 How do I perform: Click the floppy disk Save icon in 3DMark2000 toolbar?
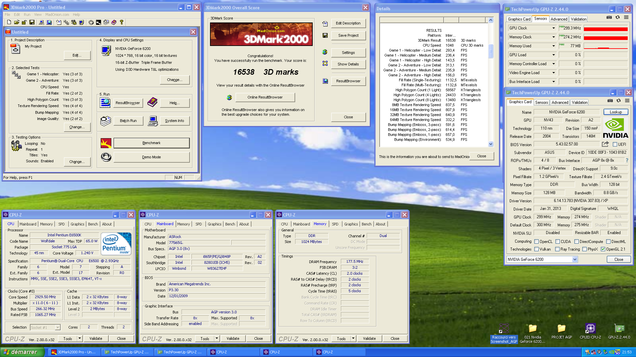pyautogui.click(x=32, y=22)
